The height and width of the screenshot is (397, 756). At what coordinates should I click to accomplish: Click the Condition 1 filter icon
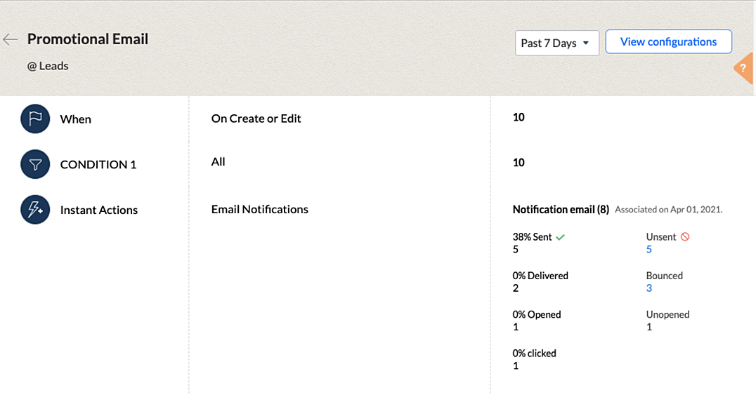coord(35,164)
